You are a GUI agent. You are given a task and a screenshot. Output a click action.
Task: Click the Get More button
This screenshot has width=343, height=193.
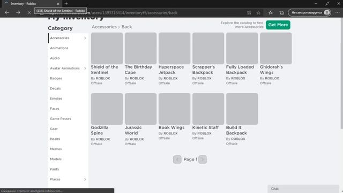[278, 25]
